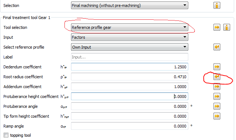
Task: Click the 'Root radius coefficient' label text
Action: tap(23, 77)
